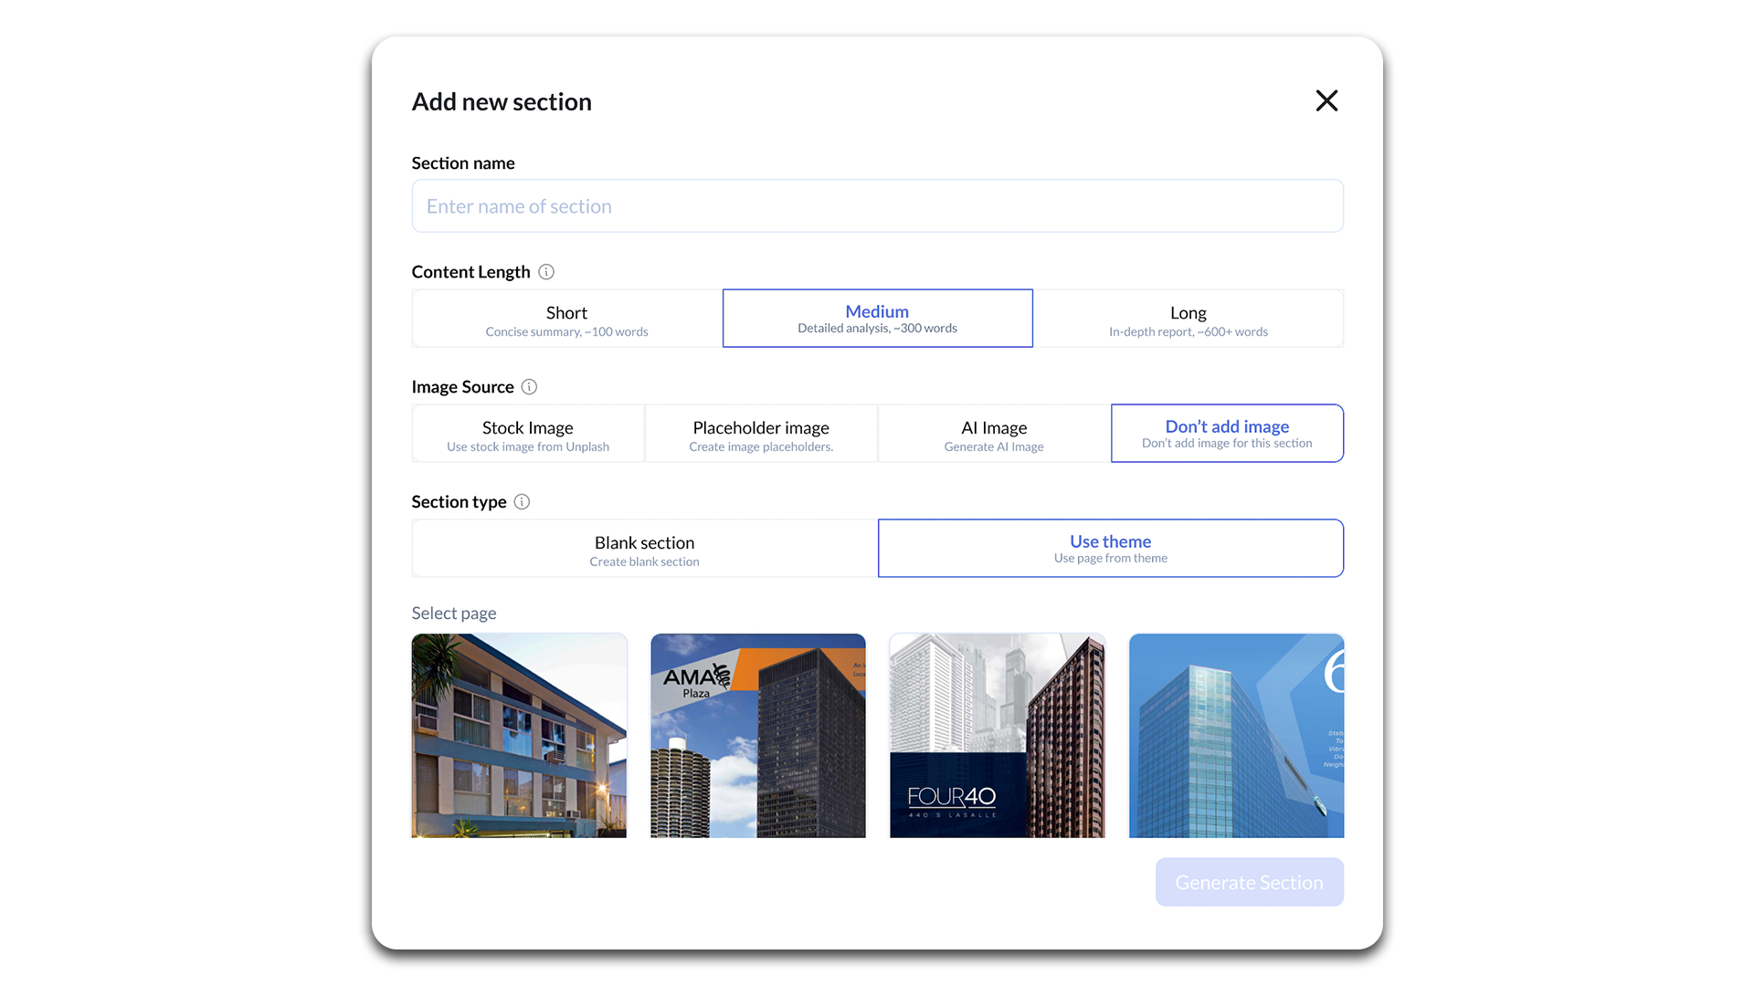Image resolution: width=1754 pixels, height=986 pixels.
Task: Choose Don't add image option
Action: tap(1227, 434)
